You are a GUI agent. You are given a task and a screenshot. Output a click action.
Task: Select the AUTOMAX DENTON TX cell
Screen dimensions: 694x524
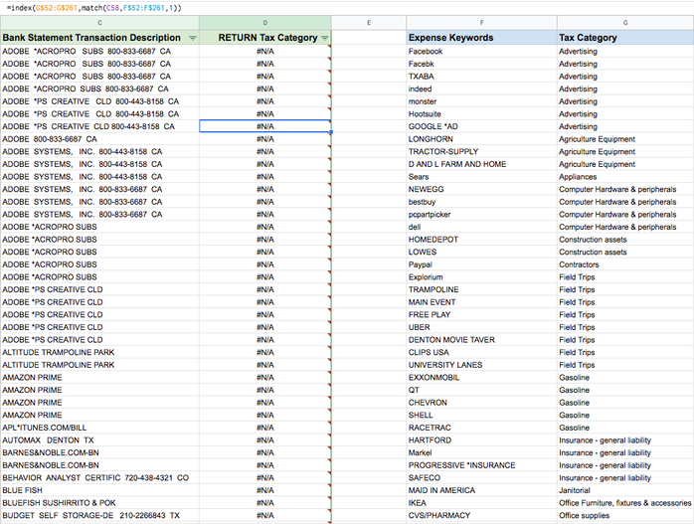pyautogui.click(x=99, y=439)
